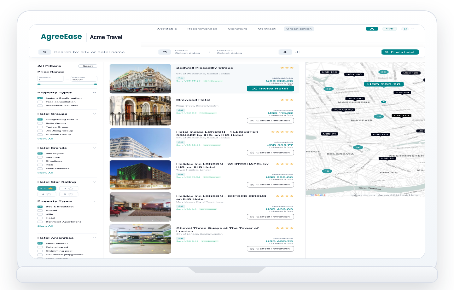Toggle the Ibis Styles brand checkbox
454x290 pixels.
(40, 154)
